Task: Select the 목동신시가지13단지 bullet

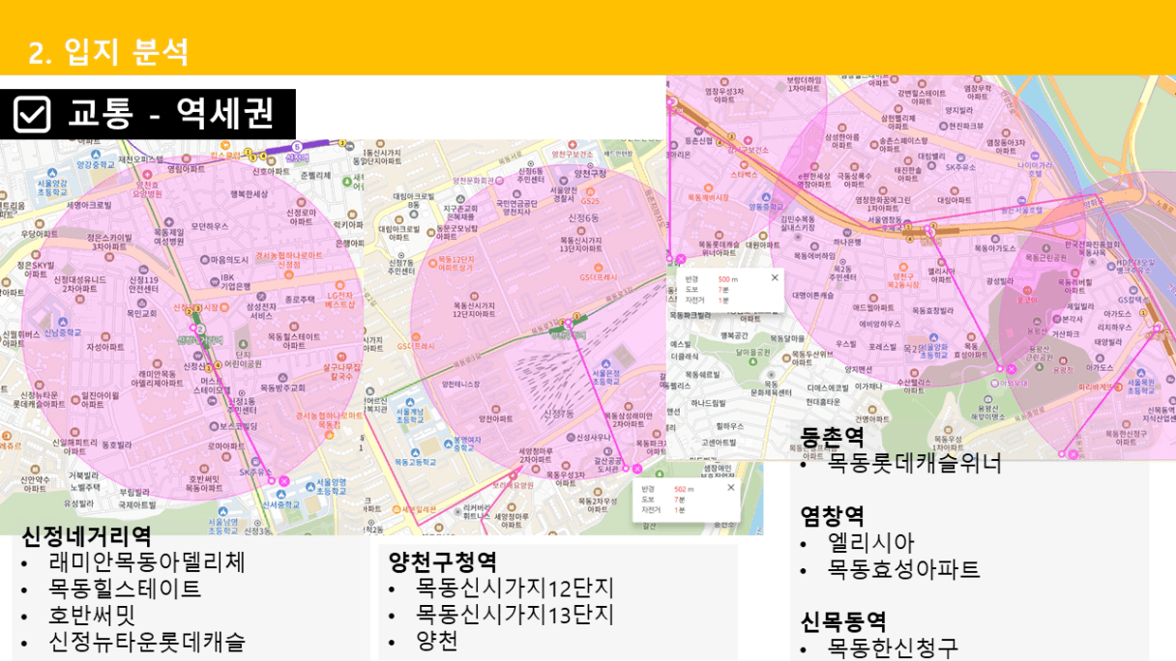Action: 514,615
